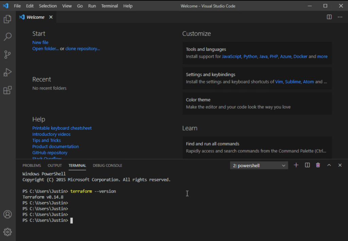
Task: Open editor More Actions ellipsis menu
Action: (340, 17)
